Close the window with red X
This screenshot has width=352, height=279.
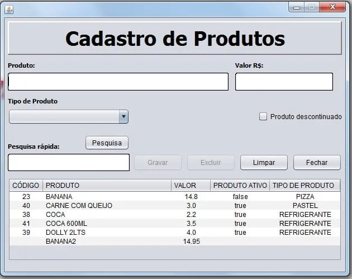[335, 7]
